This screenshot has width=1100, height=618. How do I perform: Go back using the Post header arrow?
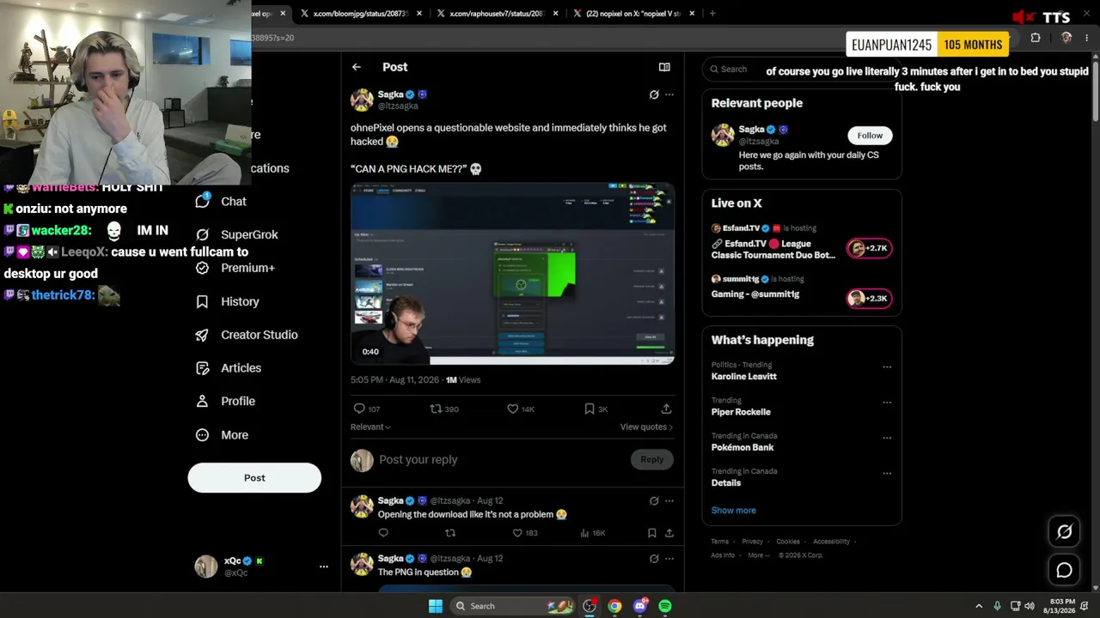click(x=357, y=67)
